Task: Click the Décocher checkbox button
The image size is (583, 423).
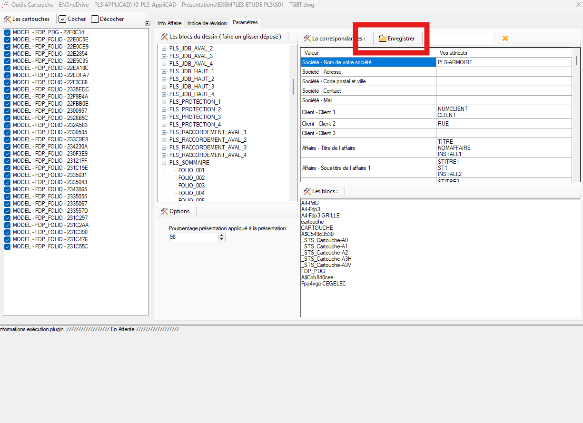Action: [x=95, y=19]
